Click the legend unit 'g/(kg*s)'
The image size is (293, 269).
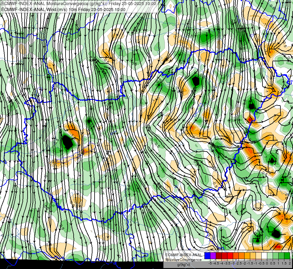click(x=183, y=265)
